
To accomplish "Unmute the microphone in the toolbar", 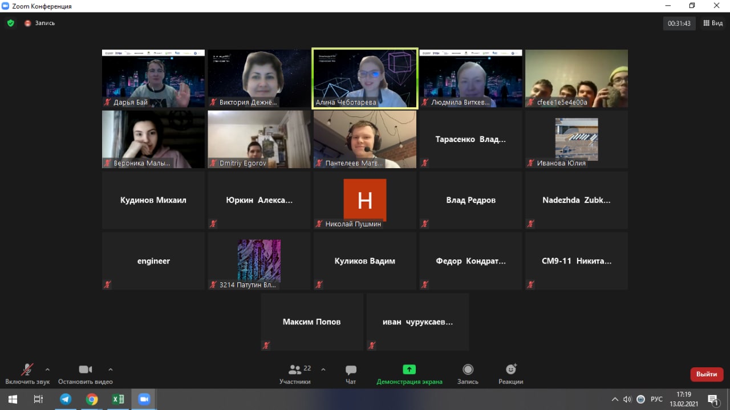I will [27, 370].
